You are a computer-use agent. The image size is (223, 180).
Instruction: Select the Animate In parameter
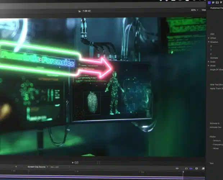[215, 123]
